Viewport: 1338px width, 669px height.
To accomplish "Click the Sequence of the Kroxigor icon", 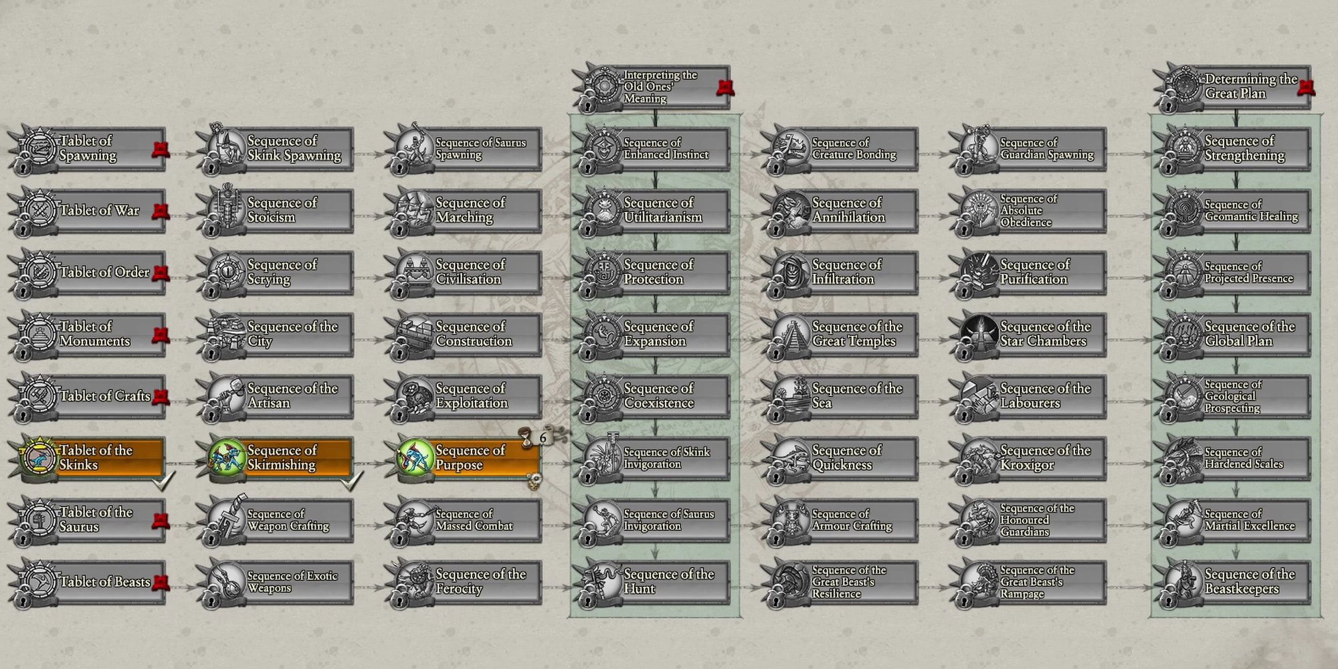I will point(980,457).
